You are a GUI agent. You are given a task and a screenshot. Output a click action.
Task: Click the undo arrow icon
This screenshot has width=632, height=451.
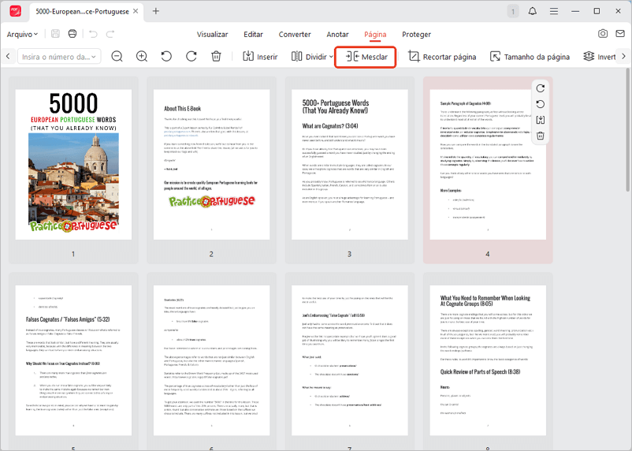(x=93, y=34)
